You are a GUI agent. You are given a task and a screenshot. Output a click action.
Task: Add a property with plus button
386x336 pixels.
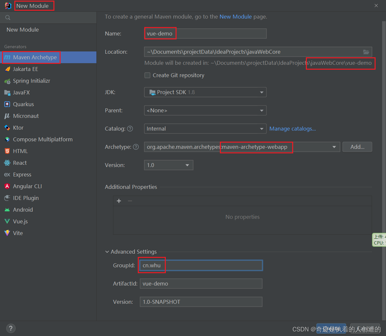[x=119, y=201]
